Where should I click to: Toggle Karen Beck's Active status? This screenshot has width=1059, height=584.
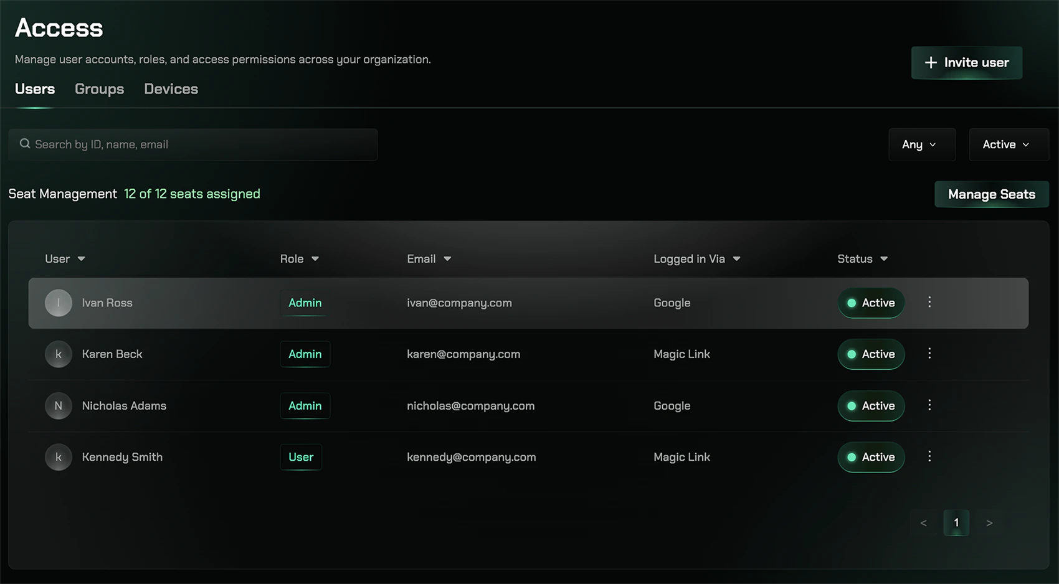(x=871, y=354)
